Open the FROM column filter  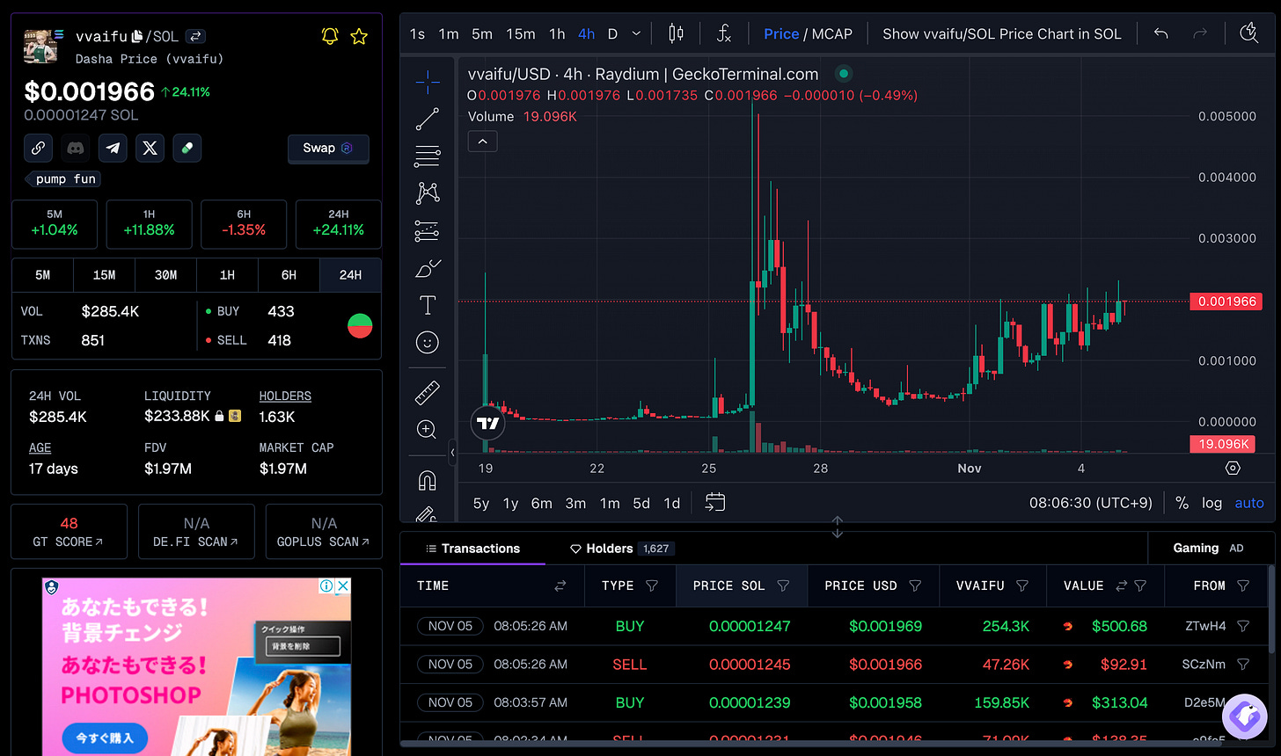tap(1243, 585)
